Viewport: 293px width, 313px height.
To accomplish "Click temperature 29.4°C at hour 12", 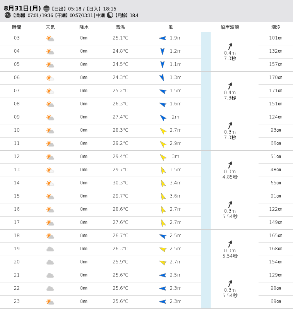I will point(120,156).
